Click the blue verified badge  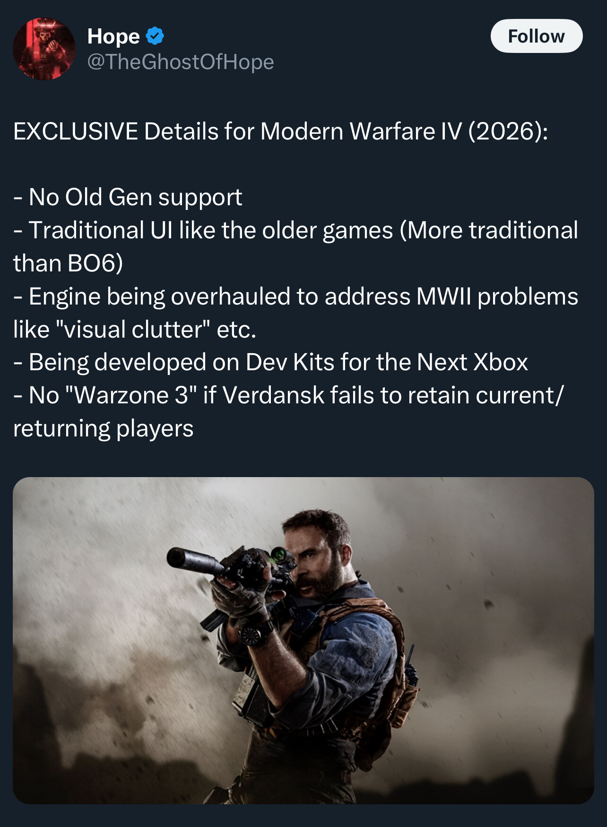click(155, 36)
